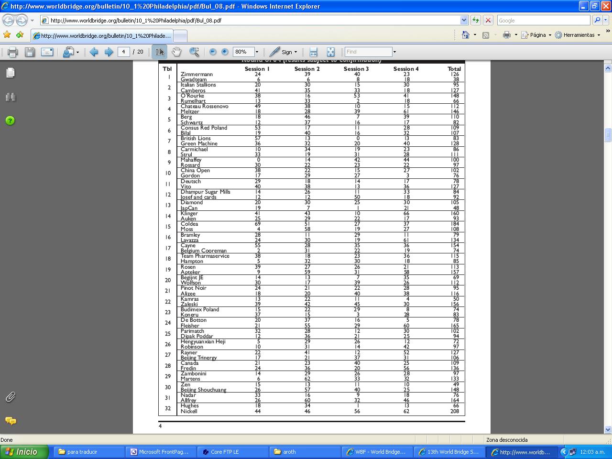612x459 pixels.
Task: Go to the next PDF page
Action: (109, 52)
